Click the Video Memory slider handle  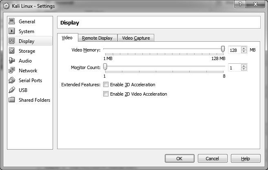pos(223,49)
